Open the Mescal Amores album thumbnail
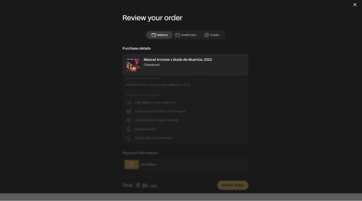Screen dimensions: 362x201 (x=133, y=65)
